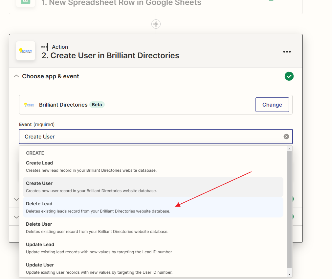Expand the second collapsed section below the dropdown
The height and width of the screenshot is (279, 332).
16,217
